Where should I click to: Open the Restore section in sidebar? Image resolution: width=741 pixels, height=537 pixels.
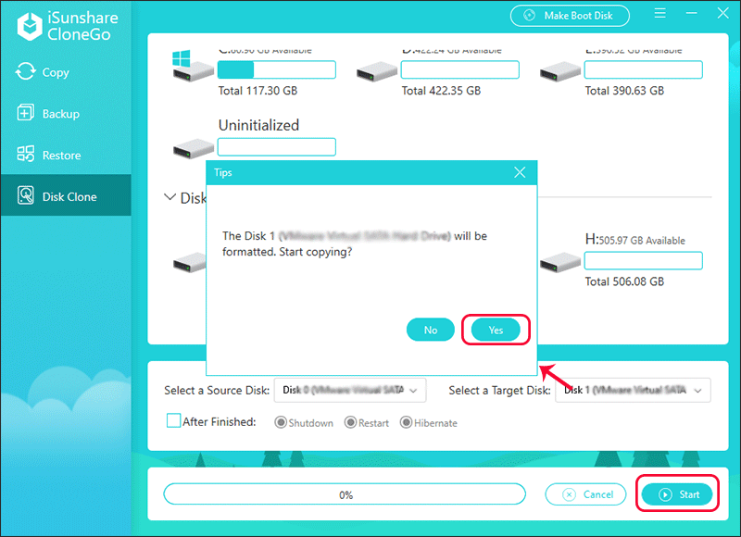pos(60,156)
